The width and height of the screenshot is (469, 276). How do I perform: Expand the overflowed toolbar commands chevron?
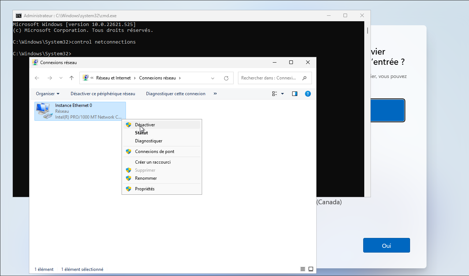tap(215, 93)
